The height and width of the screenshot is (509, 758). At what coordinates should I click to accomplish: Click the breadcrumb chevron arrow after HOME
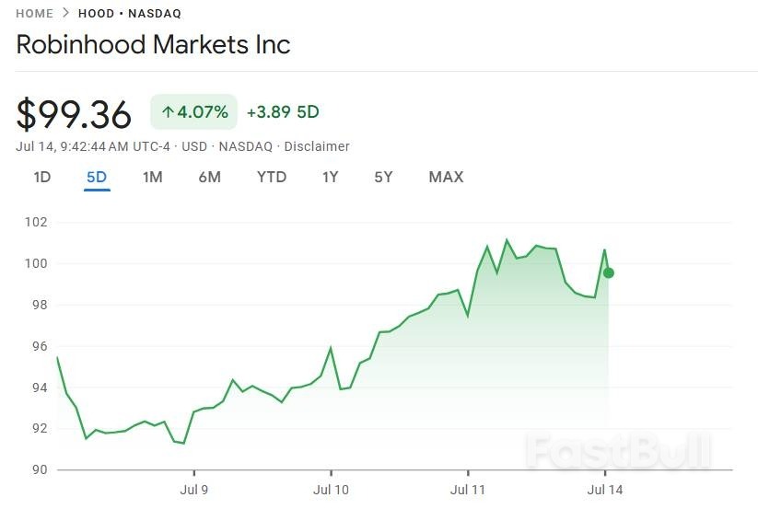65,14
